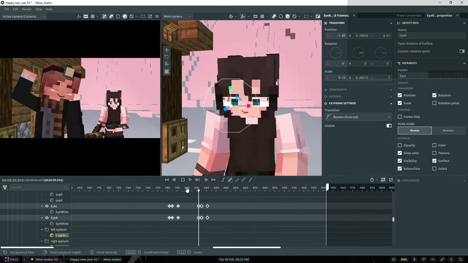Open the Render menu
Screen dimensions: 468x263
point(27,9)
